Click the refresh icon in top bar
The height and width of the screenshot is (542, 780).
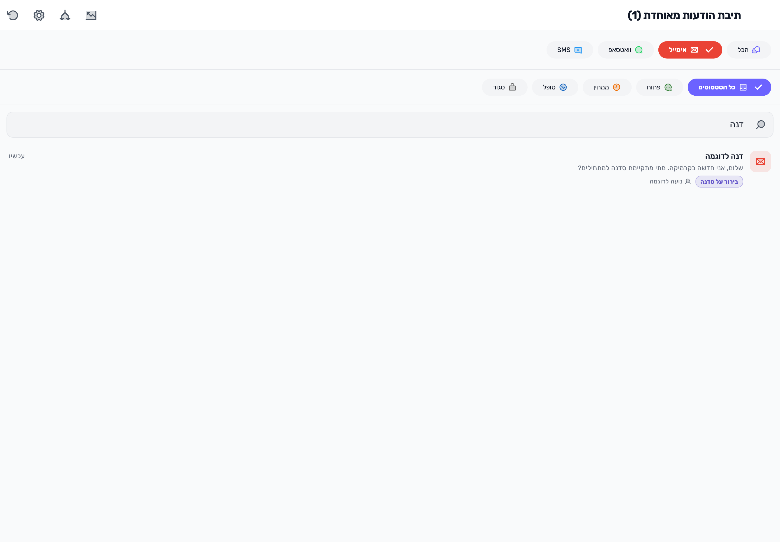pos(12,15)
